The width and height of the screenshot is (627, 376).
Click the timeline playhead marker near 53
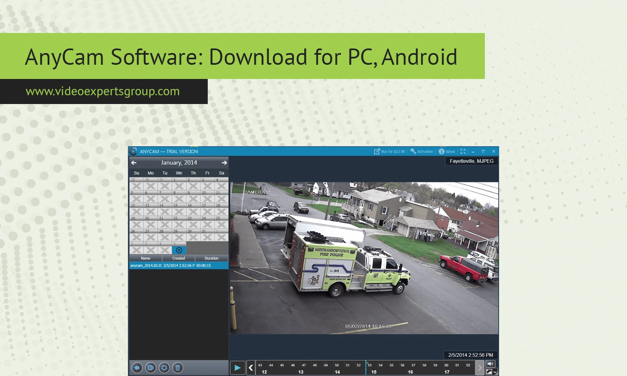366,367
